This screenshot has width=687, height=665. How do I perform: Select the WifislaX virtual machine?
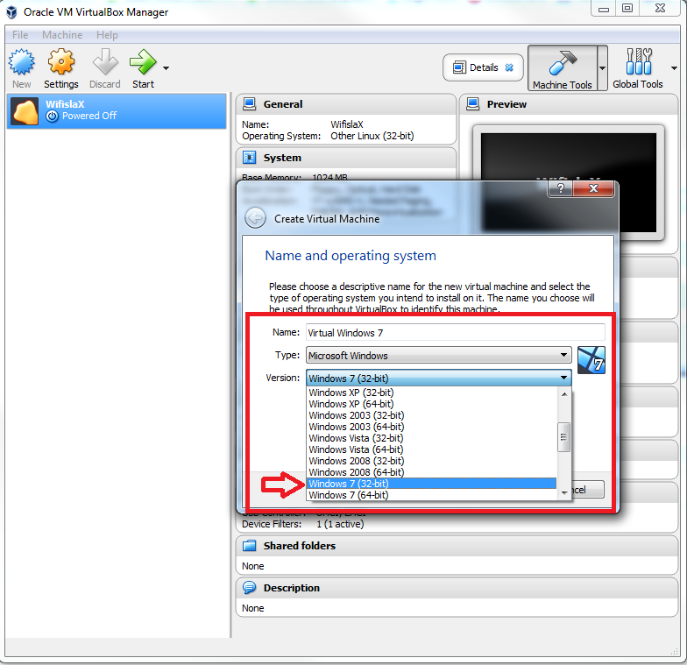click(117, 110)
